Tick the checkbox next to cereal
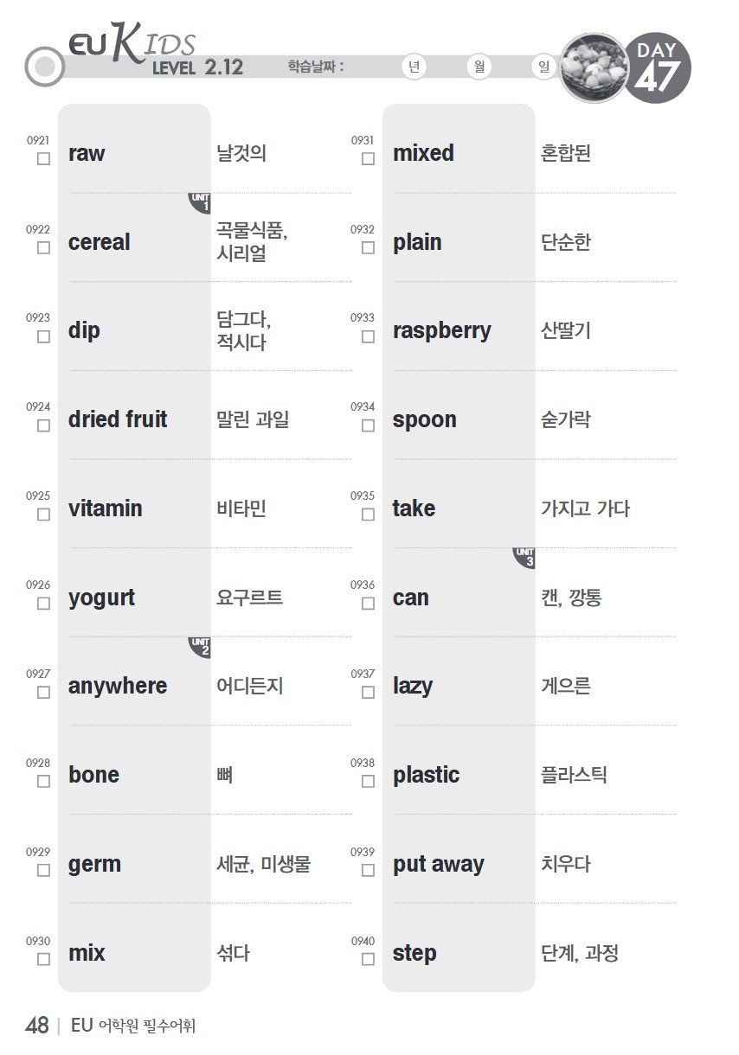 (43, 248)
